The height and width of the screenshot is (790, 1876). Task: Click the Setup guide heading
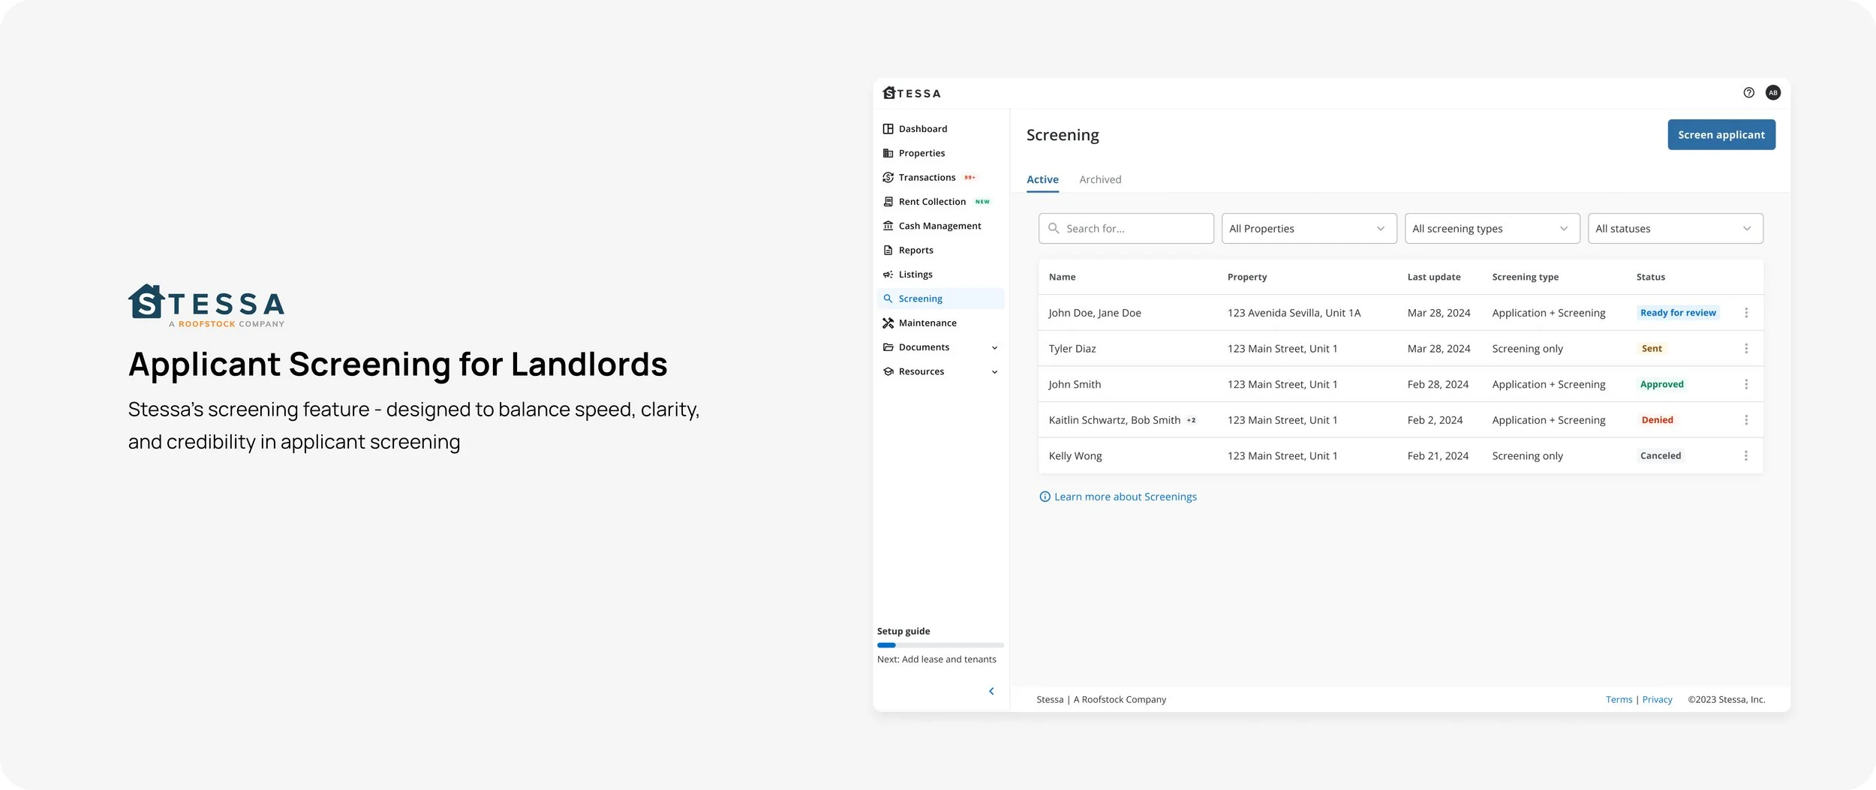coord(903,632)
